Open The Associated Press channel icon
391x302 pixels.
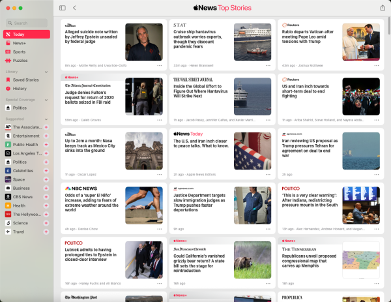[8, 127]
